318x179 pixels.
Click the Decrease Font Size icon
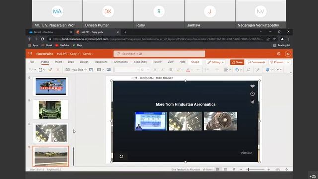click(163, 70)
